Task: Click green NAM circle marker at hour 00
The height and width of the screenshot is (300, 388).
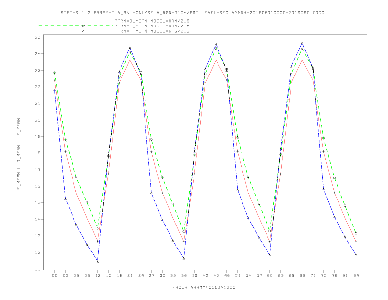Action: (x=55, y=72)
